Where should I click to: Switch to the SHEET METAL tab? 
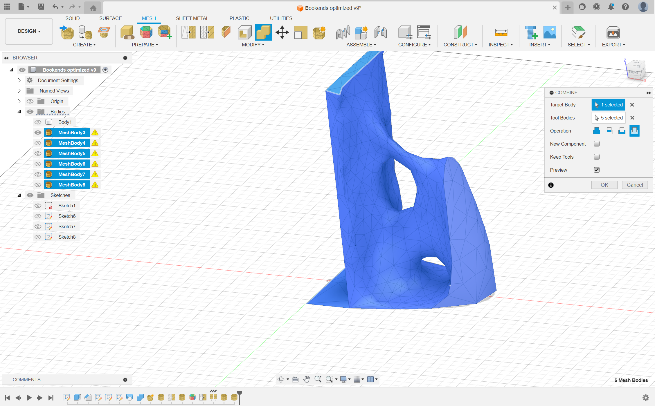[192, 18]
